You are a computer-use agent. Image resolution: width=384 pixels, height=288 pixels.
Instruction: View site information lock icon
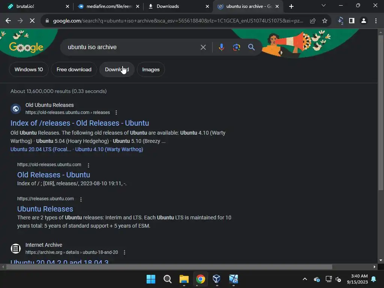point(47,21)
